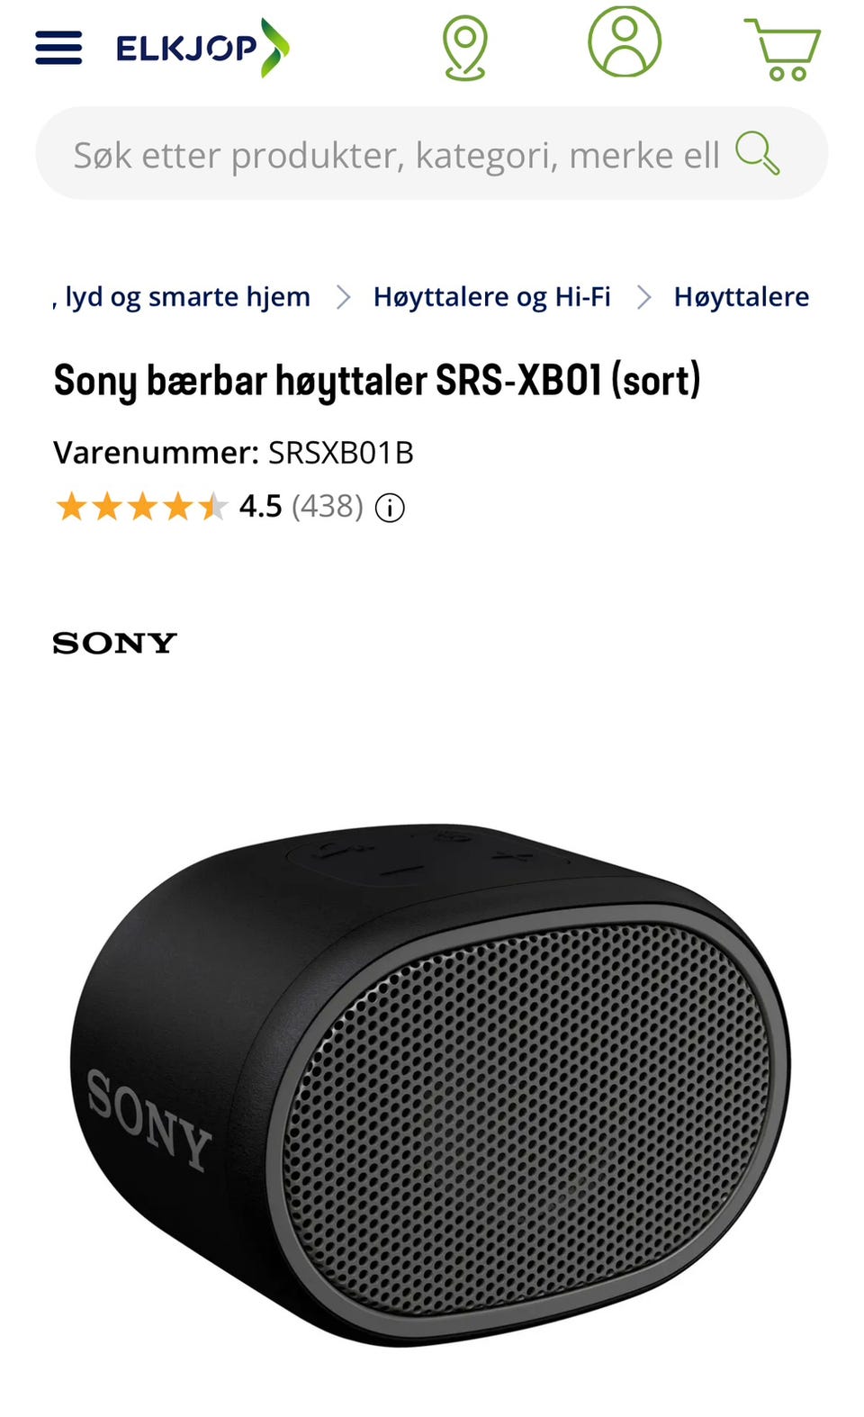Open the Sony brand logo above the image
864x1417 pixels.
pyautogui.click(x=114, y=643)
